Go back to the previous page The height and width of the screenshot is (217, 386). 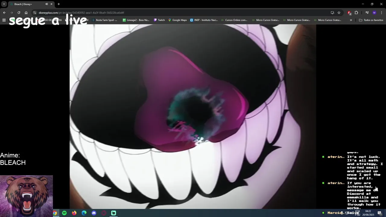coord(4,13)
